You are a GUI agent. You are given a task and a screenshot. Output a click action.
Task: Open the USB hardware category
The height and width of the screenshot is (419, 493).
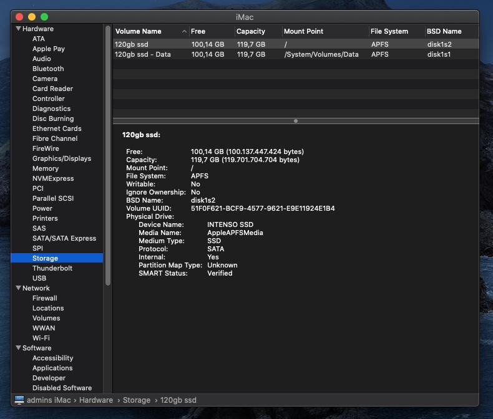[x=39, y=278]
